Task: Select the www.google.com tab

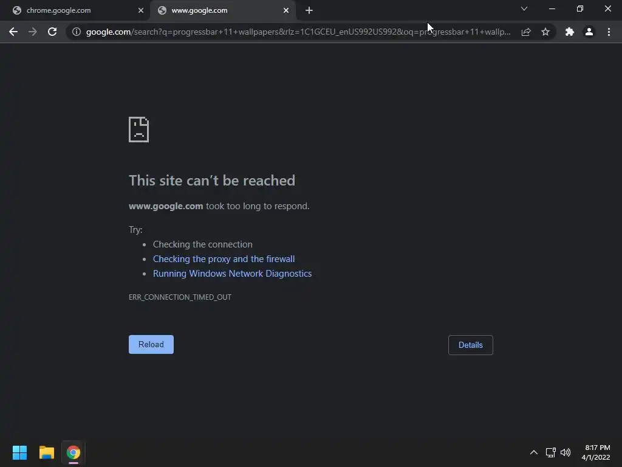Action: 222,11
